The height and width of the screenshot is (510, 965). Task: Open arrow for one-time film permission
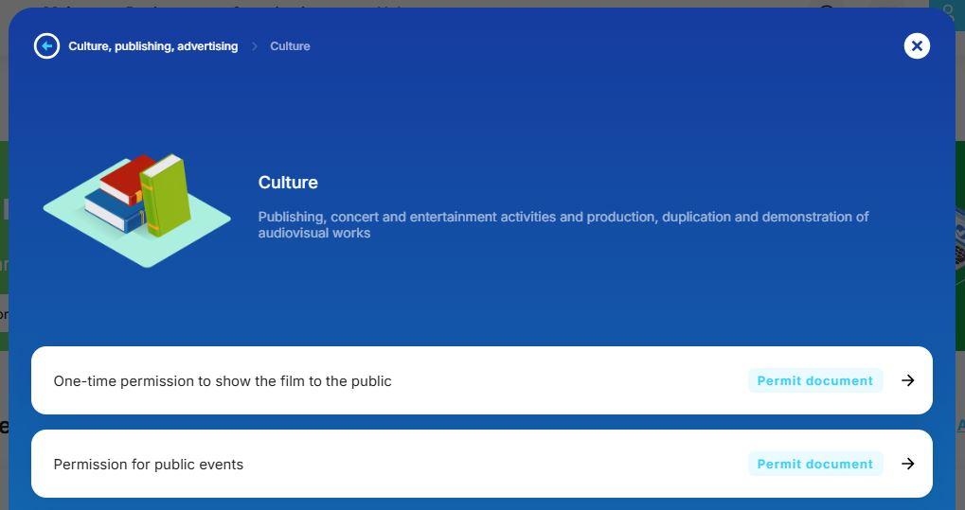click(x=907, y=380)
